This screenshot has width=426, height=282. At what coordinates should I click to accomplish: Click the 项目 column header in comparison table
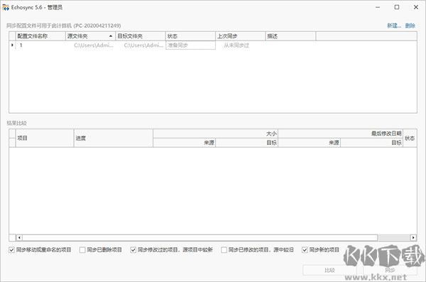[x=45, y=138]
